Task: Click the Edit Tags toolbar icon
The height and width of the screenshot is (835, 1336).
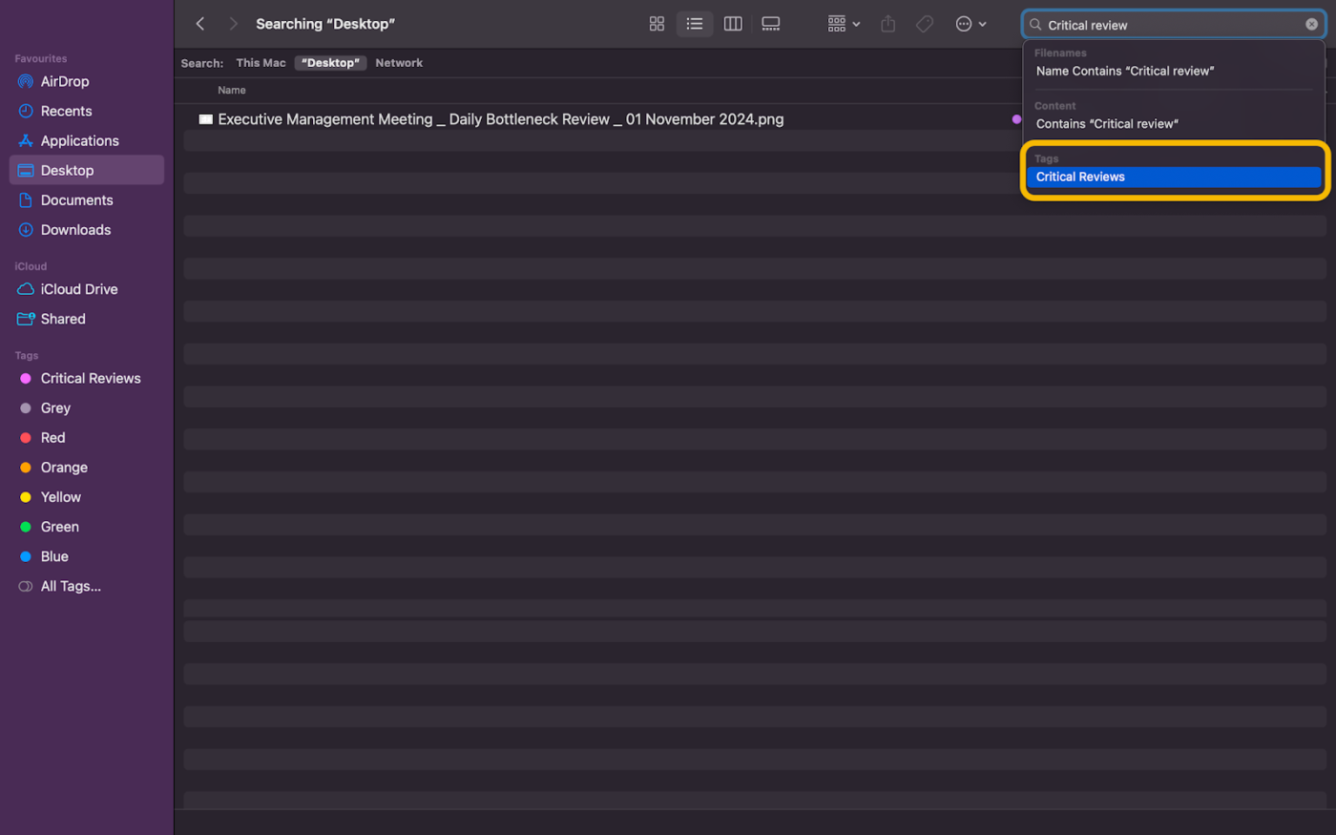Action: click(925, 24)
